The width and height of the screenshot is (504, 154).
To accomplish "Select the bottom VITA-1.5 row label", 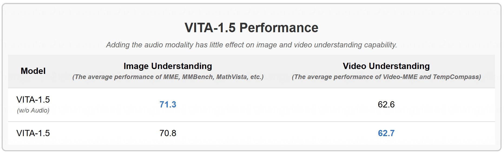I will (33, 133).
